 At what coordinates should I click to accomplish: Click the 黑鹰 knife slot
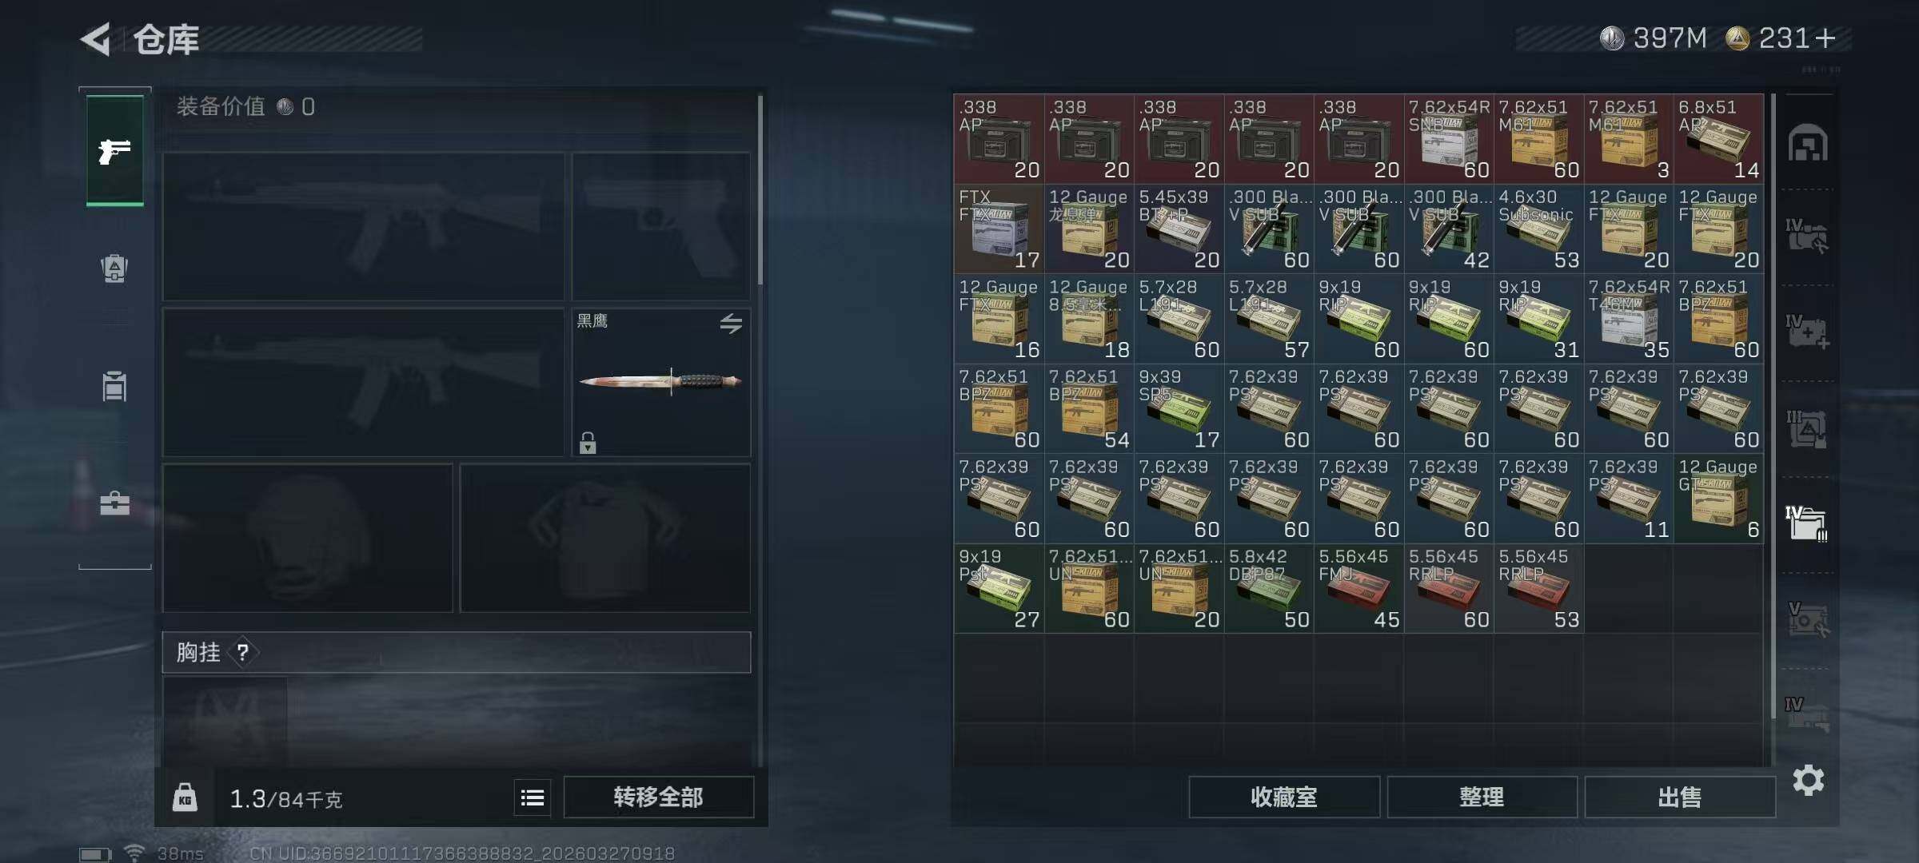tap(661, 382)
